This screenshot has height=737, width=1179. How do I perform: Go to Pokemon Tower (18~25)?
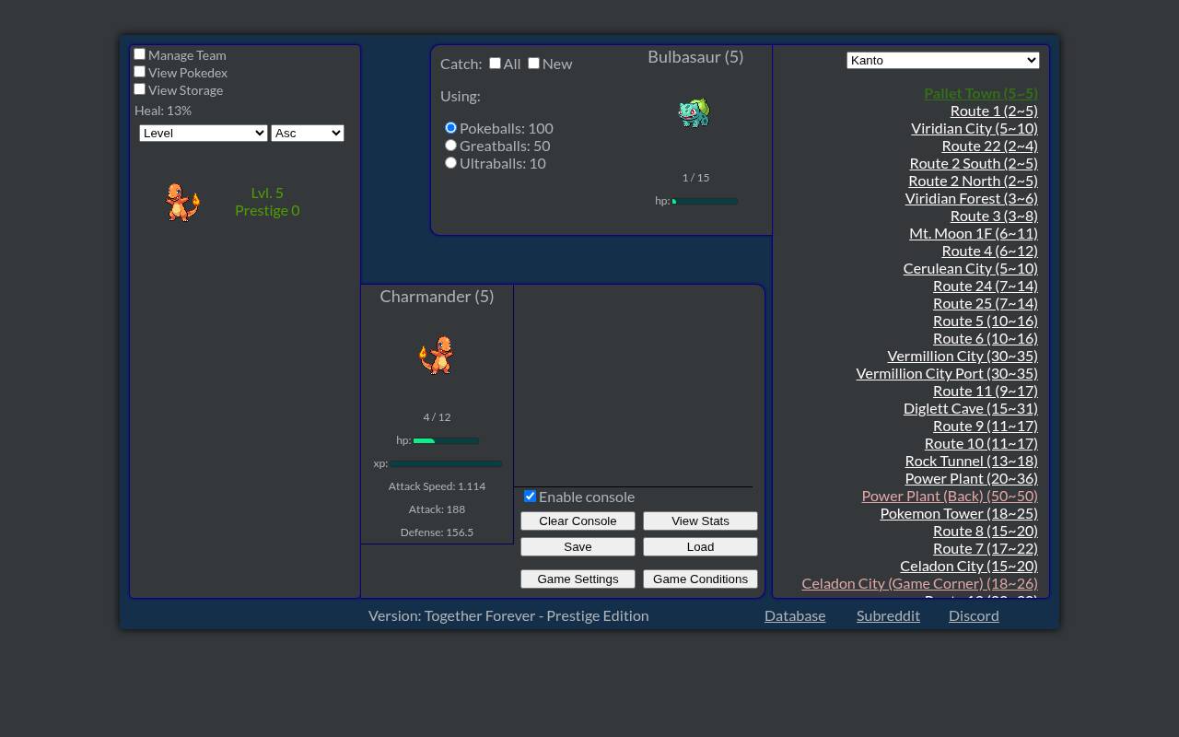point(959,513)
